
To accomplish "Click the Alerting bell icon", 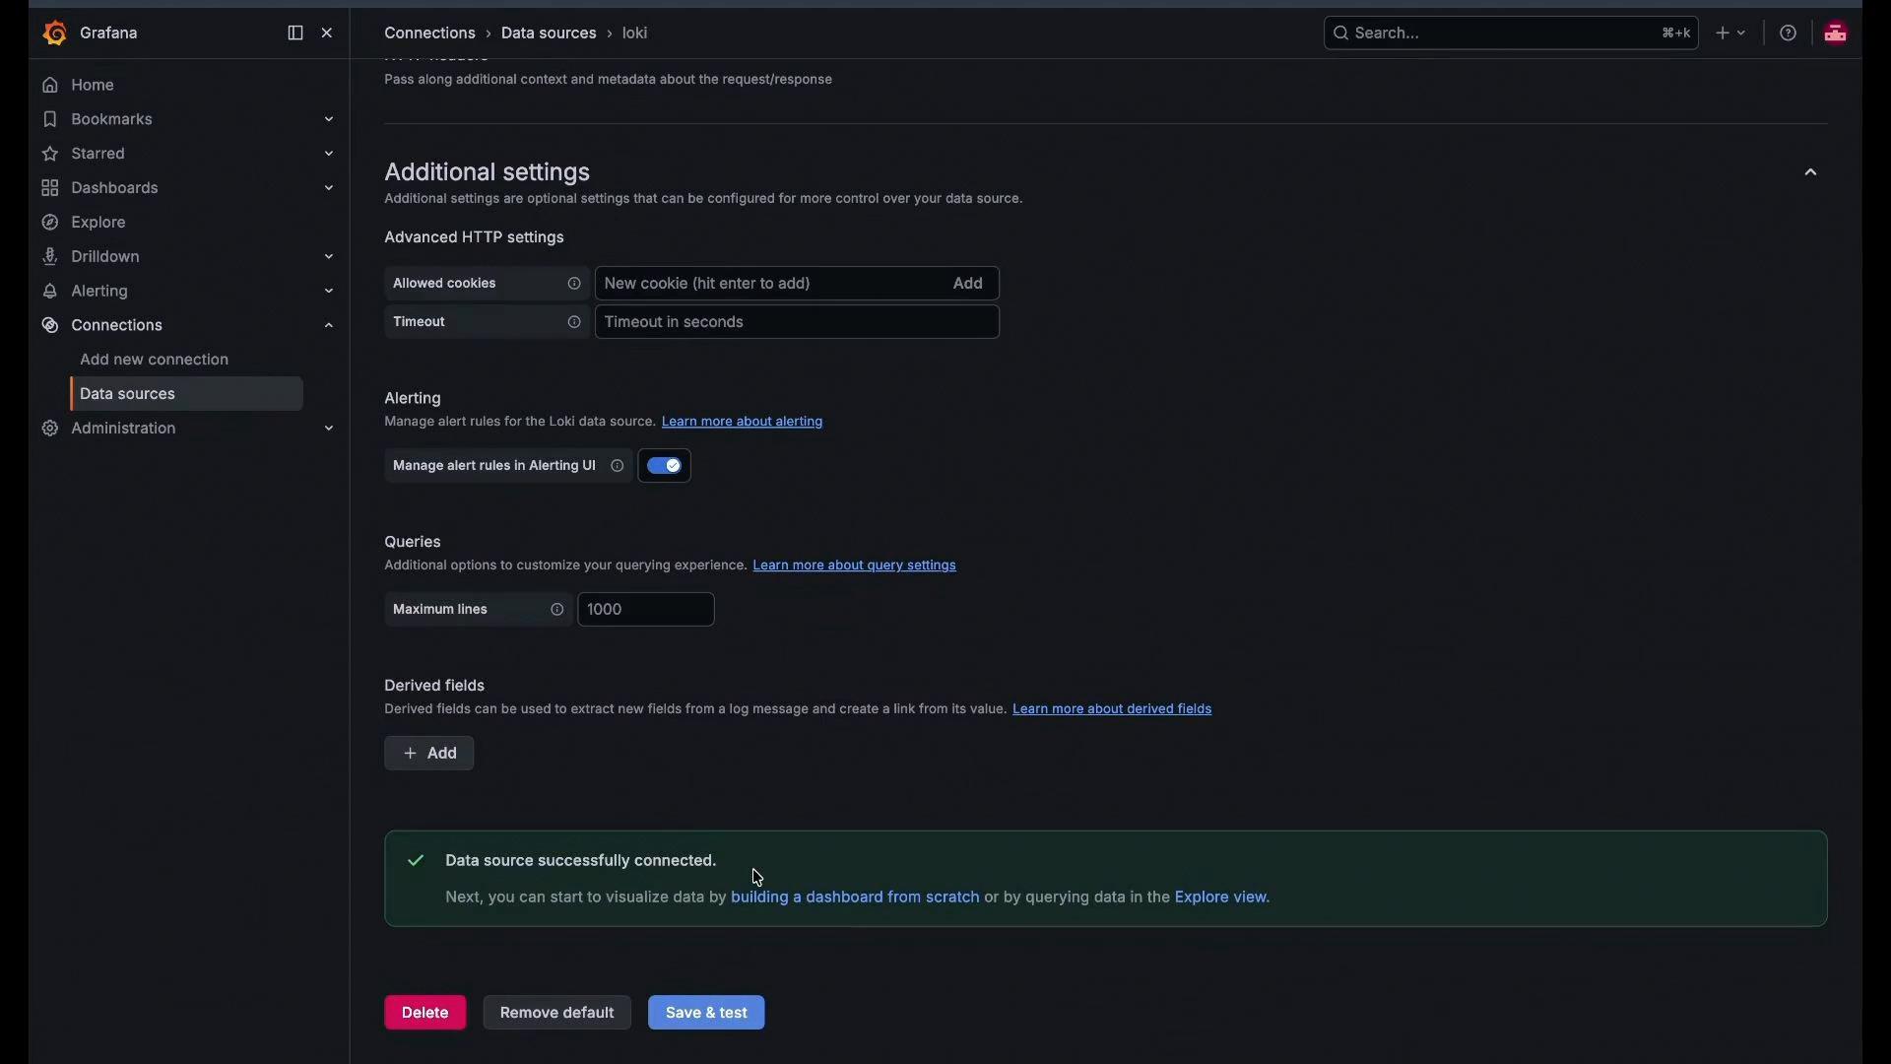I will coord(50,292).
